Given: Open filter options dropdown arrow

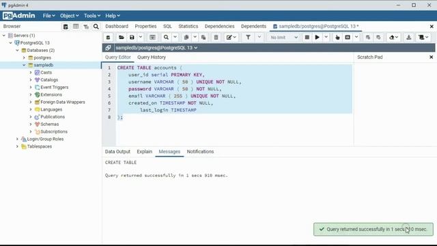Looking at the screenshot, I should pyautogui.click(x=259, y=38).
